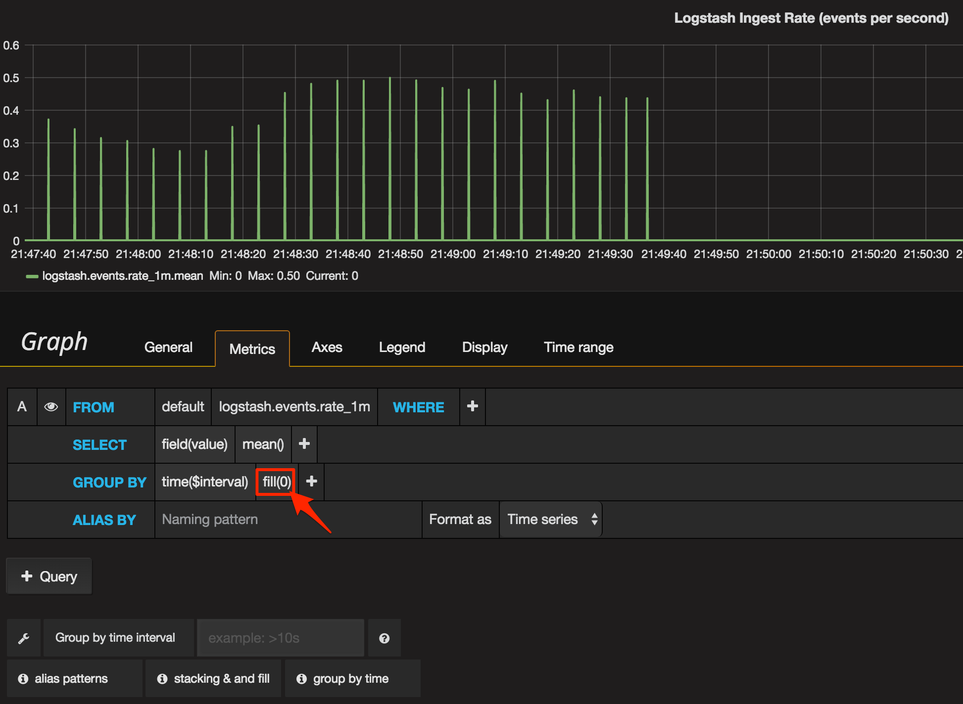The width and height of the screenshot is (963, 704).
Task: Open stacking & and fill info
Action: (x=213, y=679)
